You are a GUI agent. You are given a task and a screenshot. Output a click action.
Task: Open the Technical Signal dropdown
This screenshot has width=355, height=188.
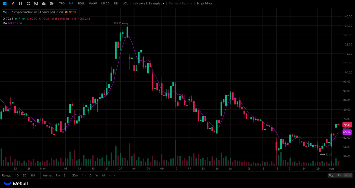180,4
